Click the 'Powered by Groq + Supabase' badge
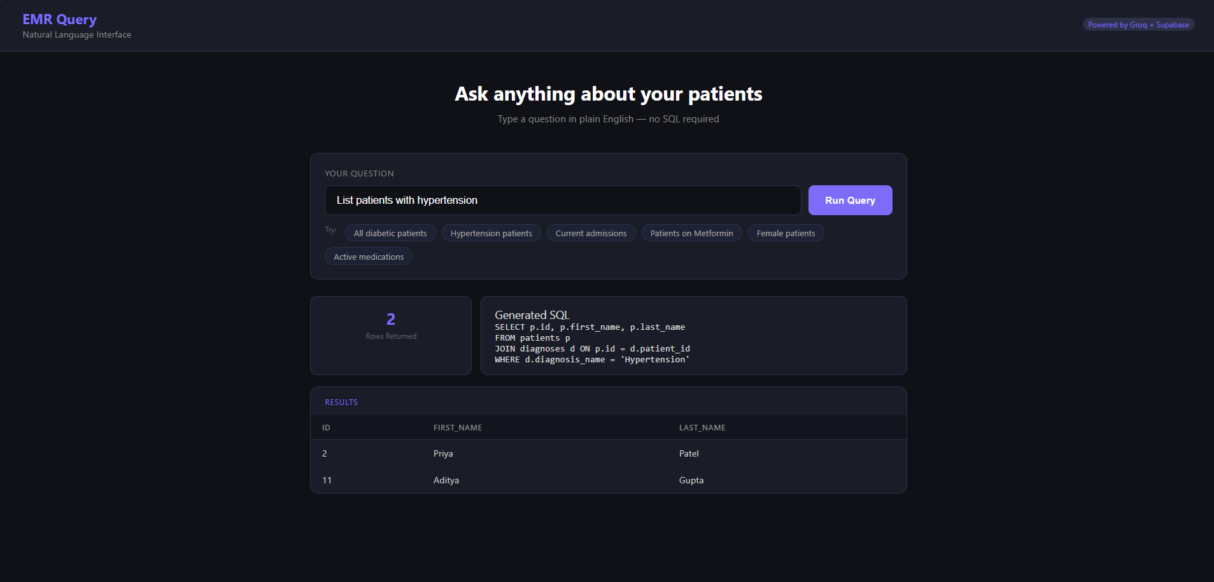 [1138, 25]
